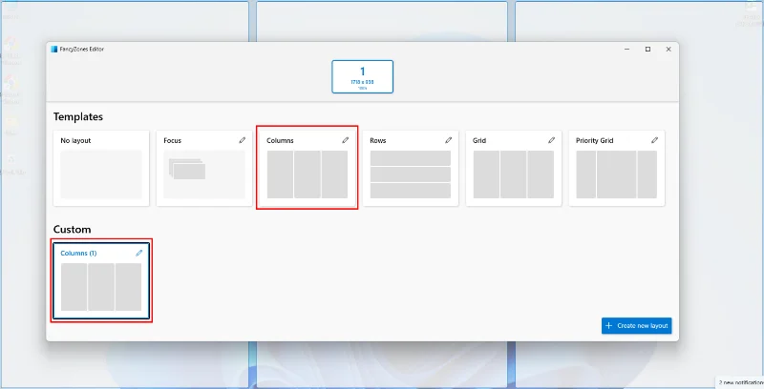Image resolution: width=764 pixels, height=389 pixels.
Task: Click the FancyZones Editor title bar icon
Action: (x=54, y=49)
